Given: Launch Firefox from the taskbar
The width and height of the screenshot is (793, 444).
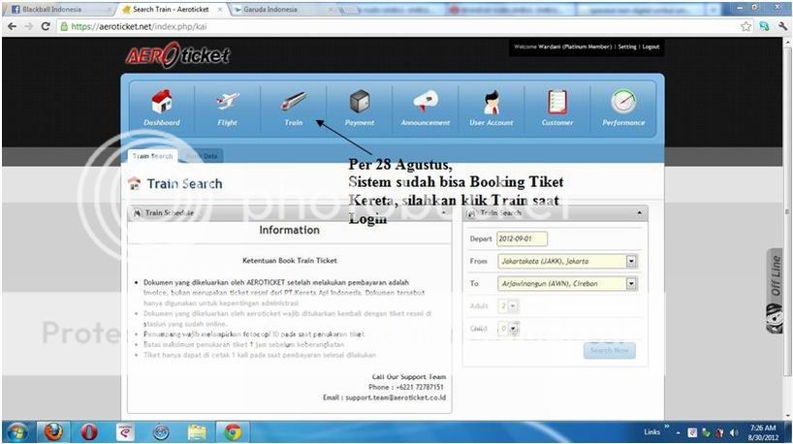Looking at the screenshot, I should (53, 432).
